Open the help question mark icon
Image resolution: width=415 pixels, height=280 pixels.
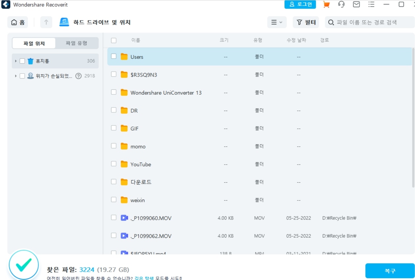pos(78,76)
